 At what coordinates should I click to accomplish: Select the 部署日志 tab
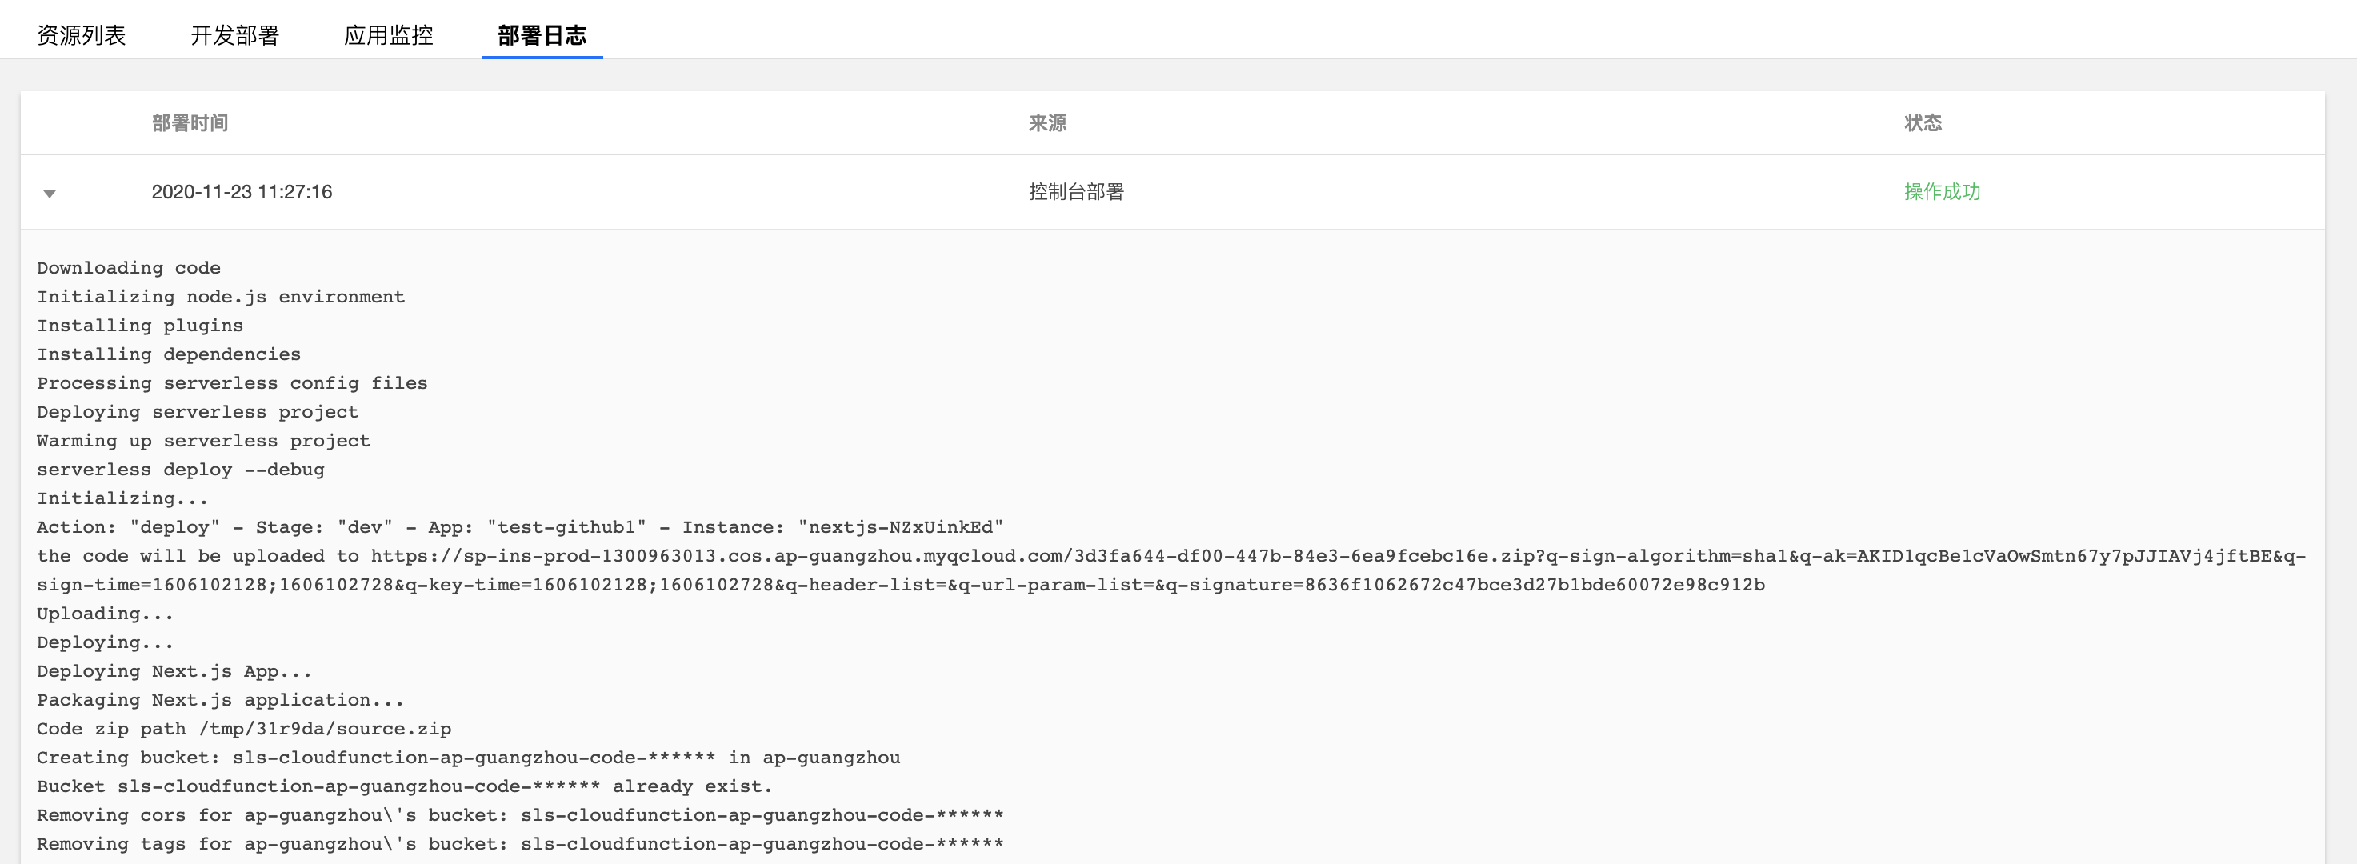(x=542, y=34)
